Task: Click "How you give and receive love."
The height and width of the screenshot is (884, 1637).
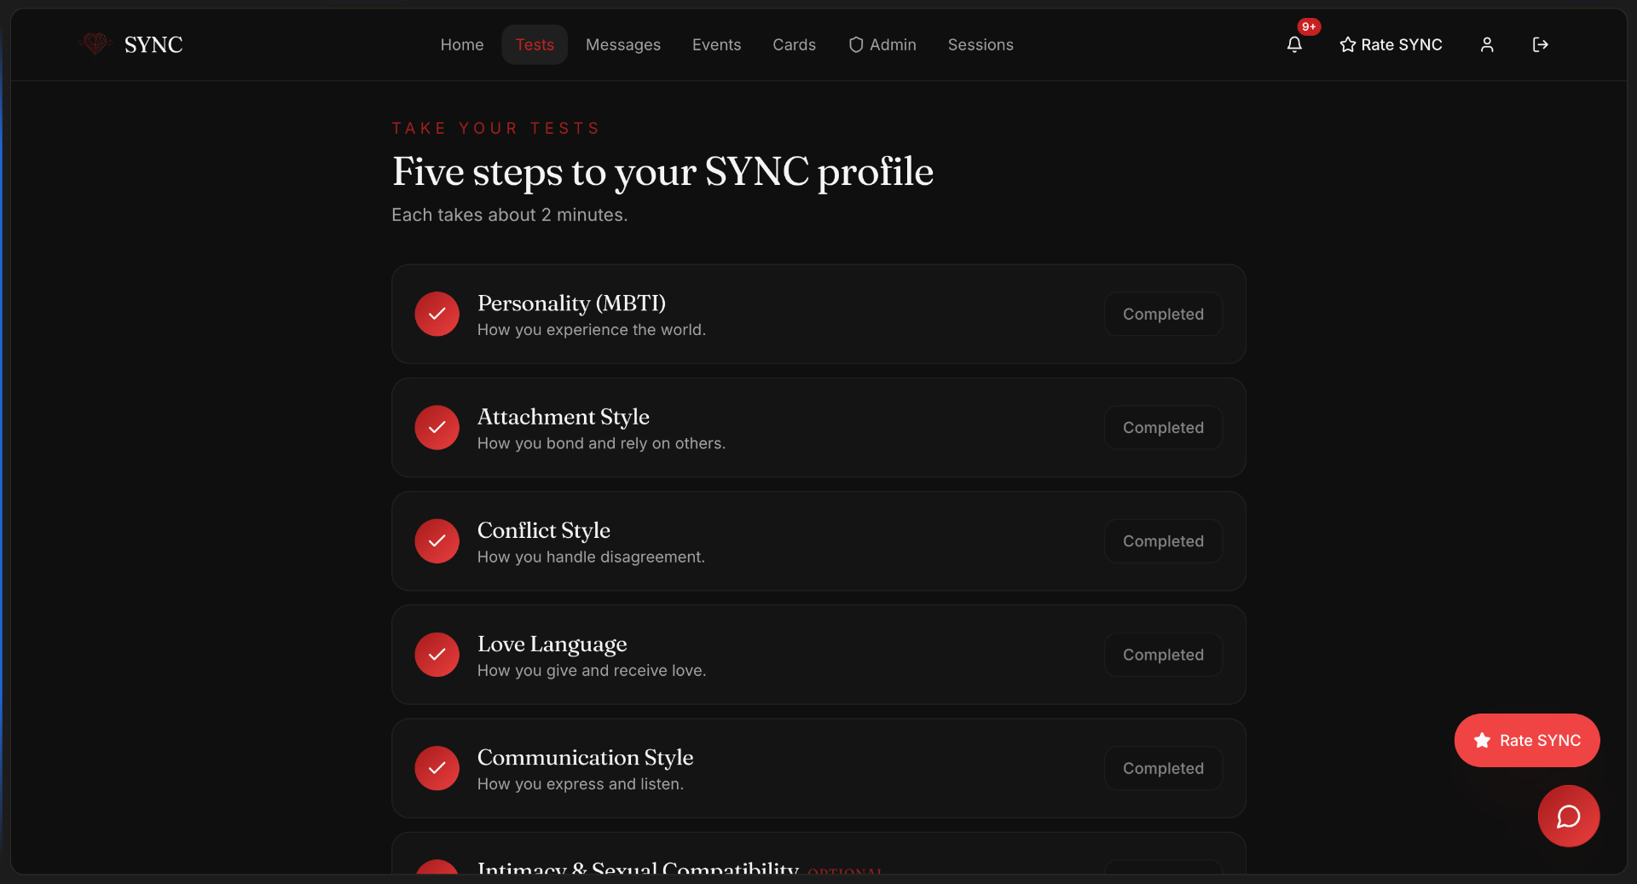Action: click(592, 670)
